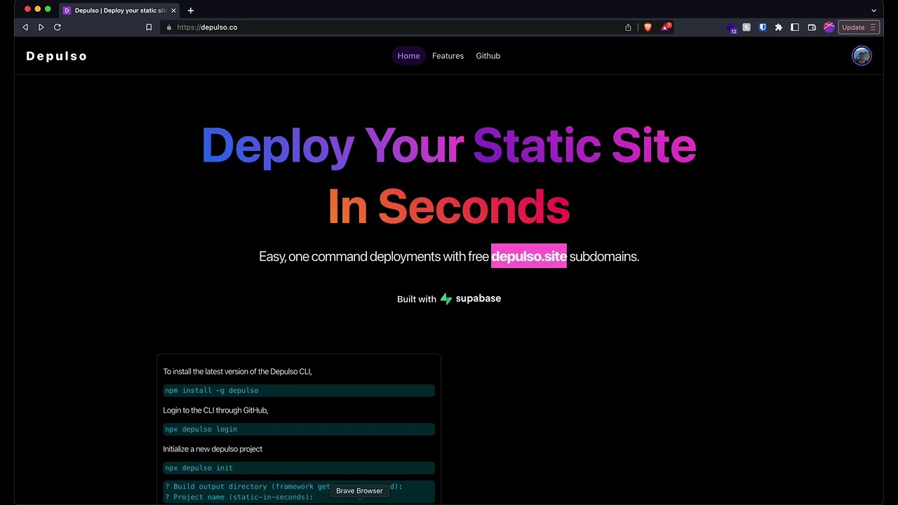The height and width of the screenshot is (505, 898).
Task: Click 'npx depulso init' command
Action: (x=299, y=468)
